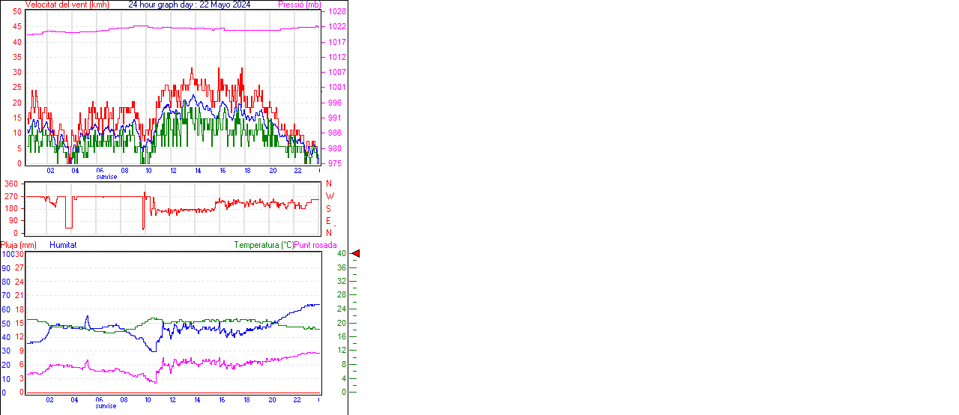Select the 'Velocitat del vent (kmh)' label
Viewport: 959px width, 415px height.
[67, 4]
